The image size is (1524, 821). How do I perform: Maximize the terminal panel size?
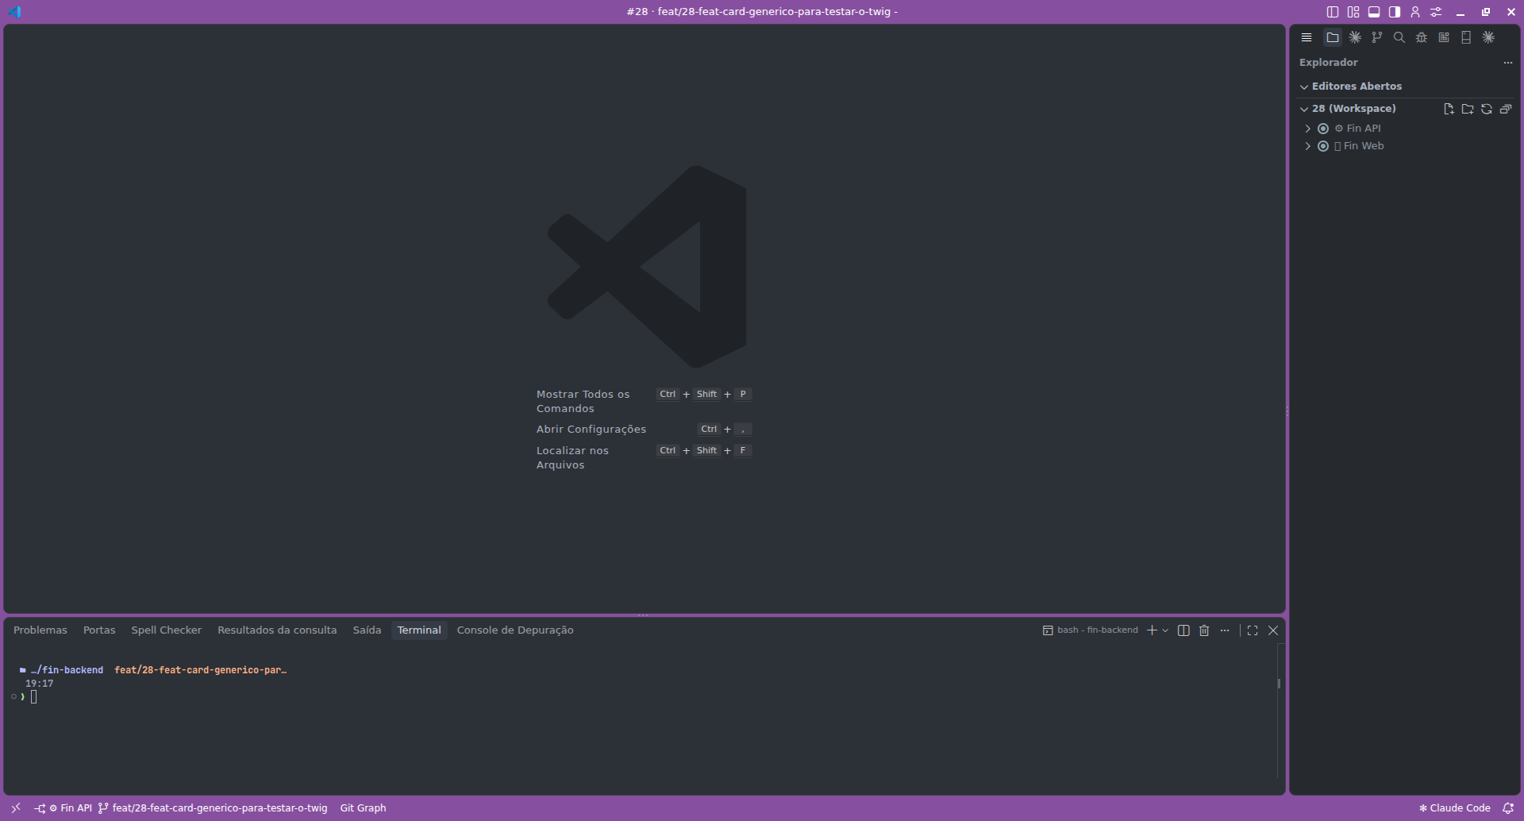(x=1253, y=630)
